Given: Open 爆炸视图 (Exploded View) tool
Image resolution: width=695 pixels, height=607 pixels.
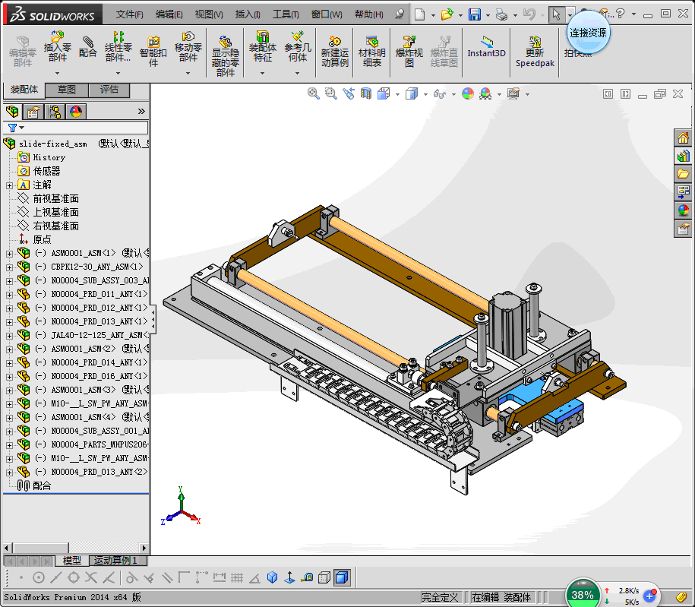Looking at the screenshot, I should 409,47.
